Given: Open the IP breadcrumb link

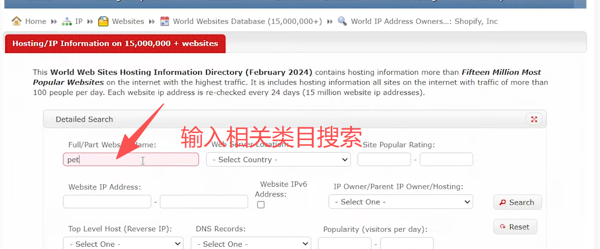Looking at the screenshot, I should 79,21.
